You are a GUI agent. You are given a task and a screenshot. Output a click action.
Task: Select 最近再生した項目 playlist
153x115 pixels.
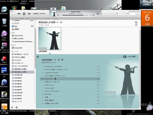(x=20, y=69)
